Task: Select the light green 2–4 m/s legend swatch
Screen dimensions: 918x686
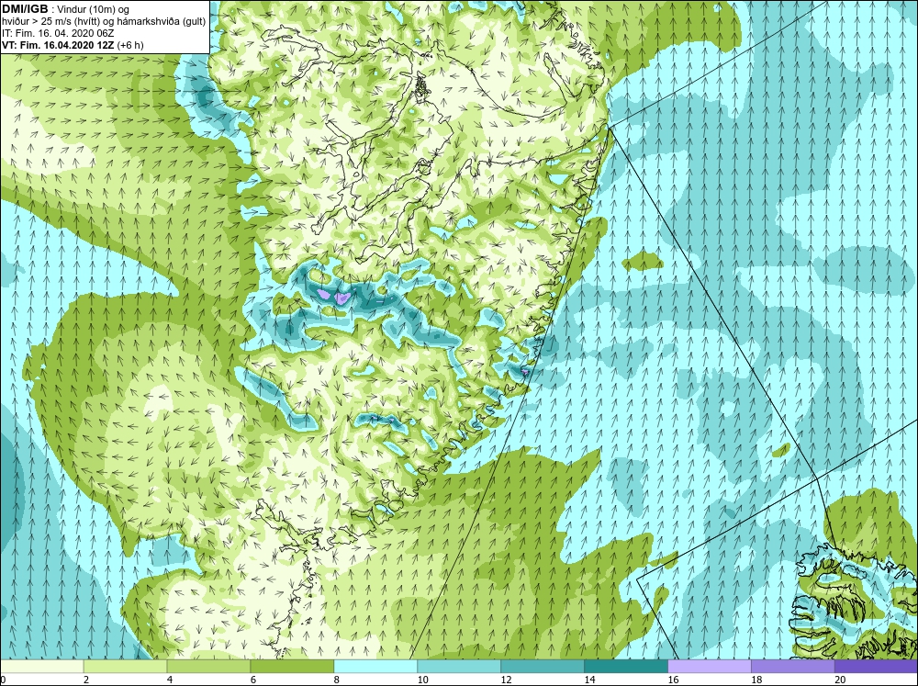Action: click(x=125, y=667)
